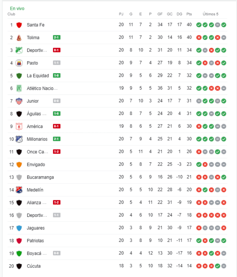The height and width of the screenshot is (277, 237).
Task: Click the Medellín team badge
Action: (x=19, y=190)
